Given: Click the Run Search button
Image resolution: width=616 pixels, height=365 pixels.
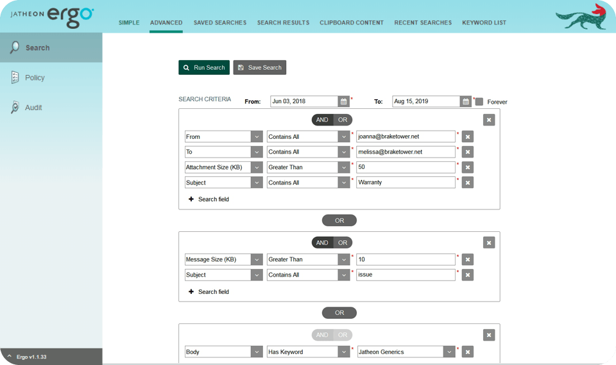Looking at the screenshot, I should [x=204, y=67].
